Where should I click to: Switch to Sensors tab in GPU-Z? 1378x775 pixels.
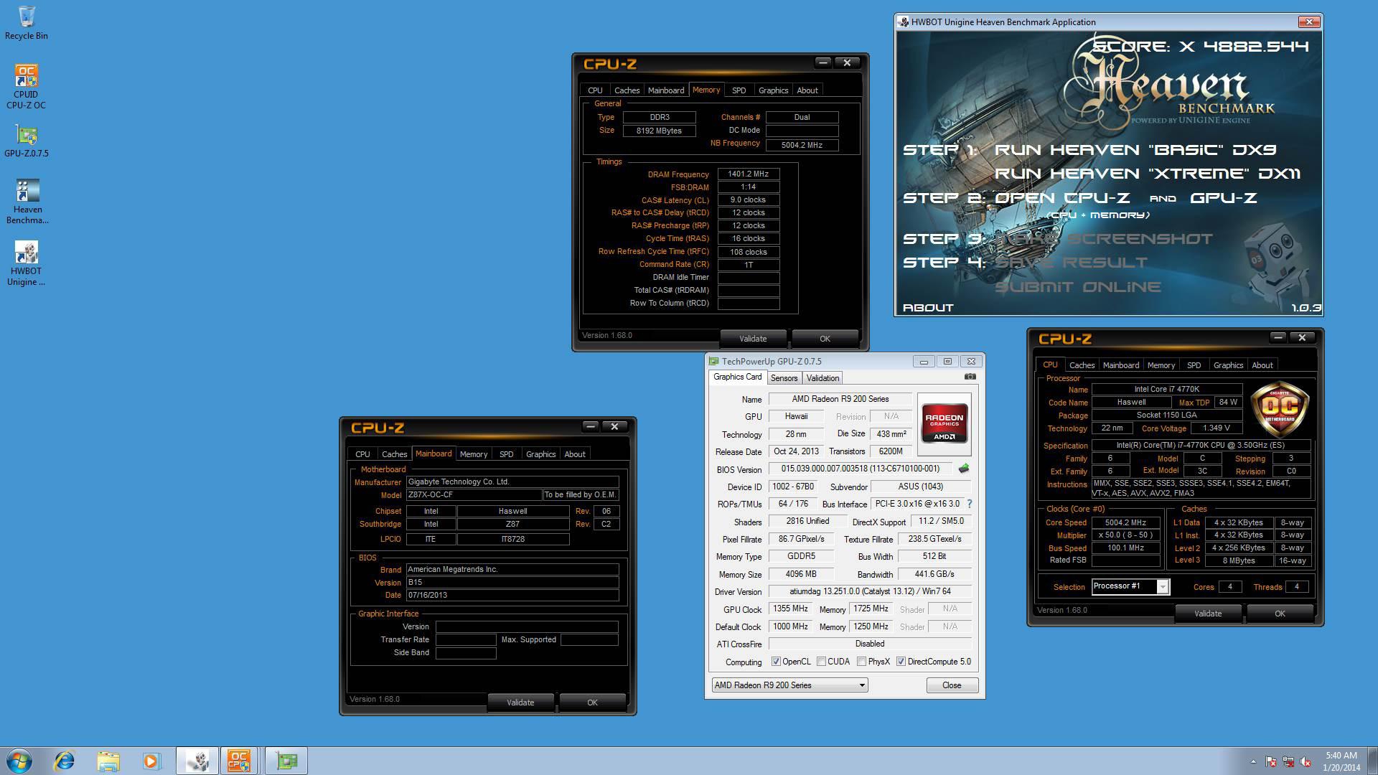(x=784, y=378)
